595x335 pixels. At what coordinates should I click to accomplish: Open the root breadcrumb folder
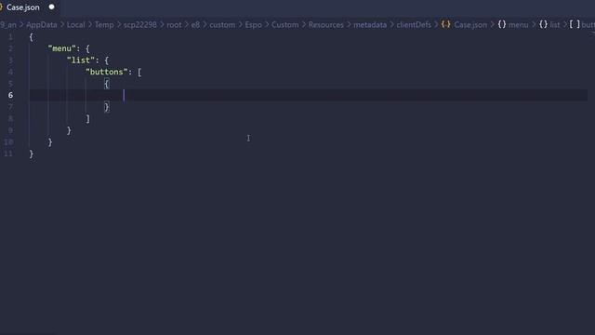coord(174,25)
